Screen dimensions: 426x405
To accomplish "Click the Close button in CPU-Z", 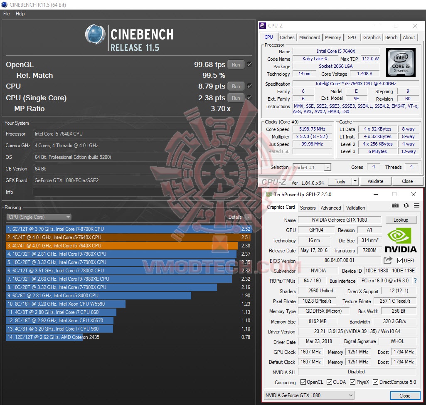I will (407, 181).
